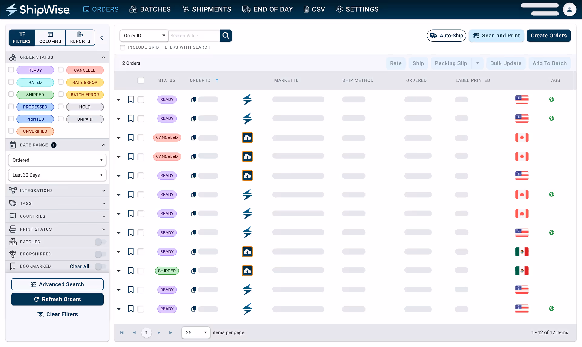Bookmark the first order row
The image size is (582, 347).
(131, 99)
